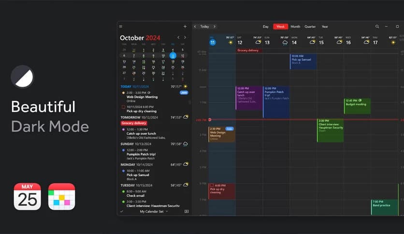
Task: Click weather icon in Saturday 12 header
Action: [x=258, y=42]
